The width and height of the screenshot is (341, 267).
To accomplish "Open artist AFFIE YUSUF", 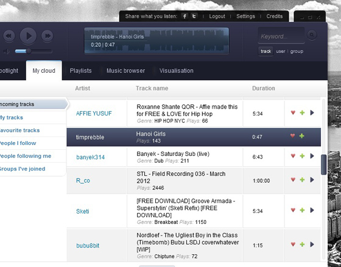I will click(94, 113).
